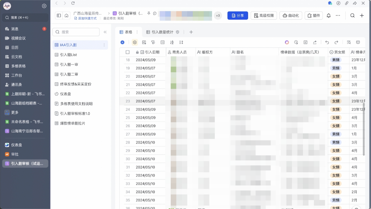The height and width of the screenshot is (209, 371).
Task: Tick the select-all checkbox in header row
Action: [127, 52]
